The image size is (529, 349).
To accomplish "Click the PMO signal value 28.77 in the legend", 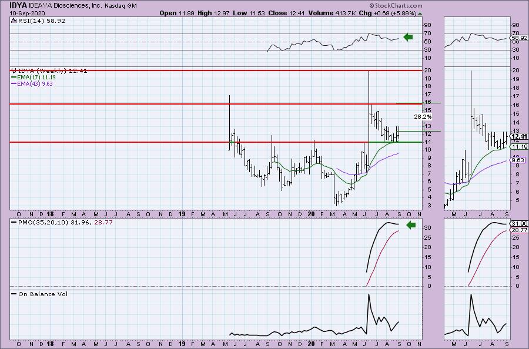I will pos(105,223).
